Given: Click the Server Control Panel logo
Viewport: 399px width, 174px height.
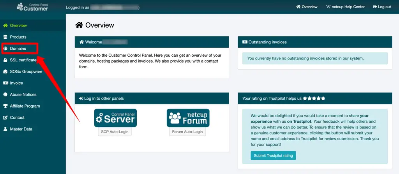Looking at the screenshot, I should pos(115,118).
